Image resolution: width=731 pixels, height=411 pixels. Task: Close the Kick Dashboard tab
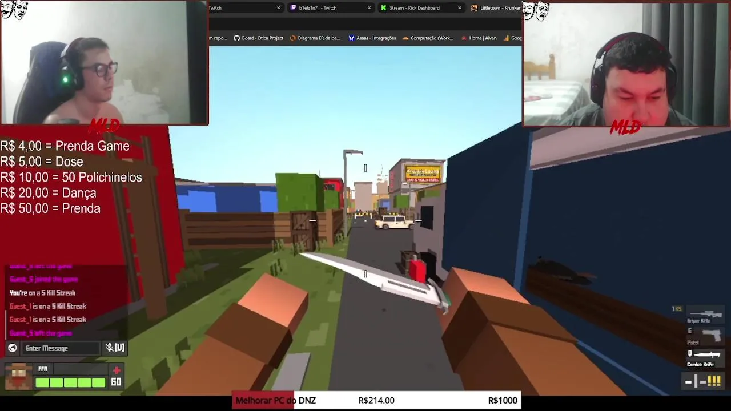[460, 8]
